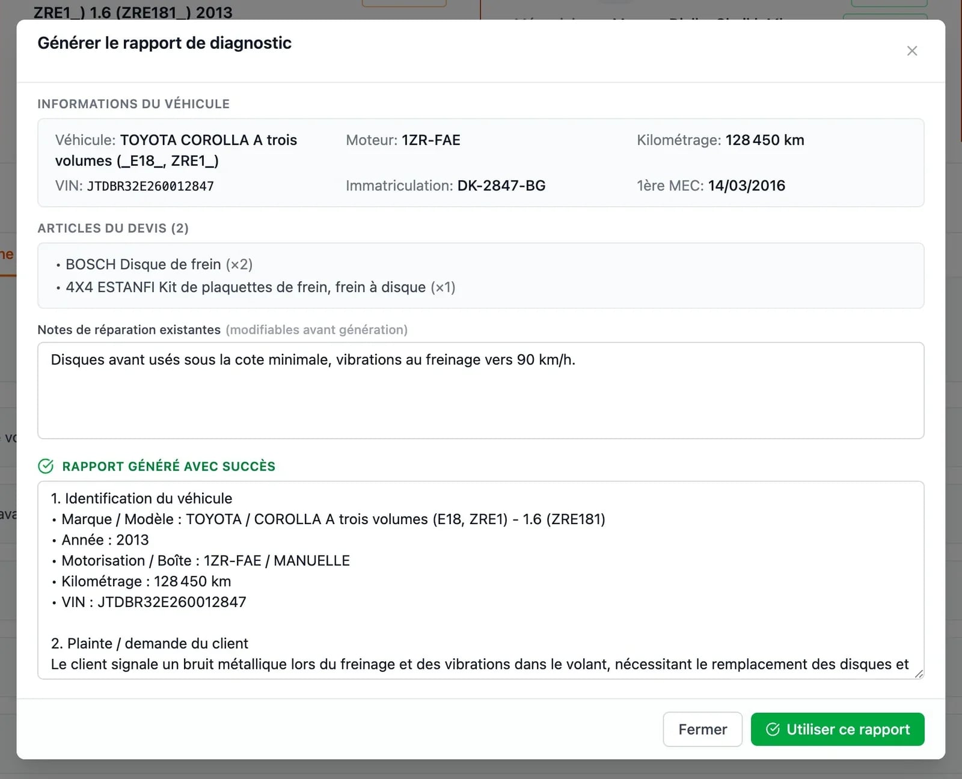Viewport: 962px width, 779px height.
Task: Select the Kilométrage value 128 450 km
Action: (764, 140)
